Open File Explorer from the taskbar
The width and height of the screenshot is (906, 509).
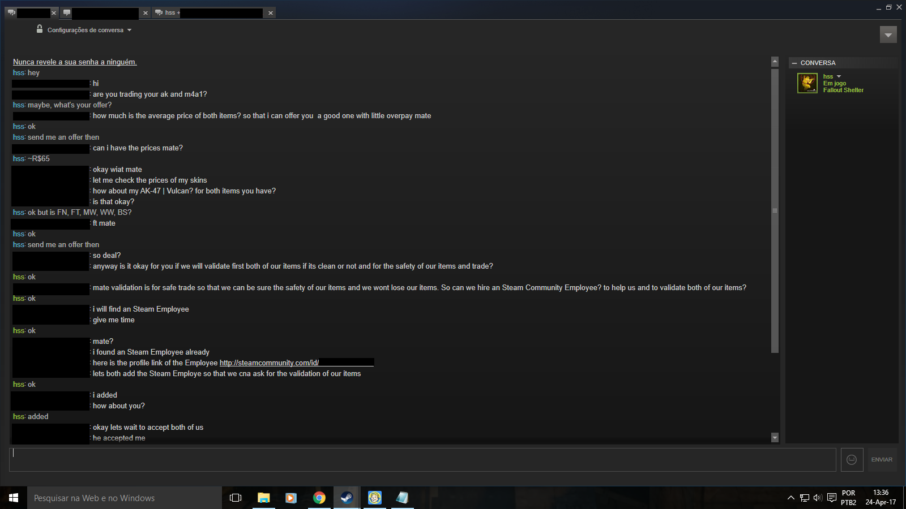tap(264, 498)
